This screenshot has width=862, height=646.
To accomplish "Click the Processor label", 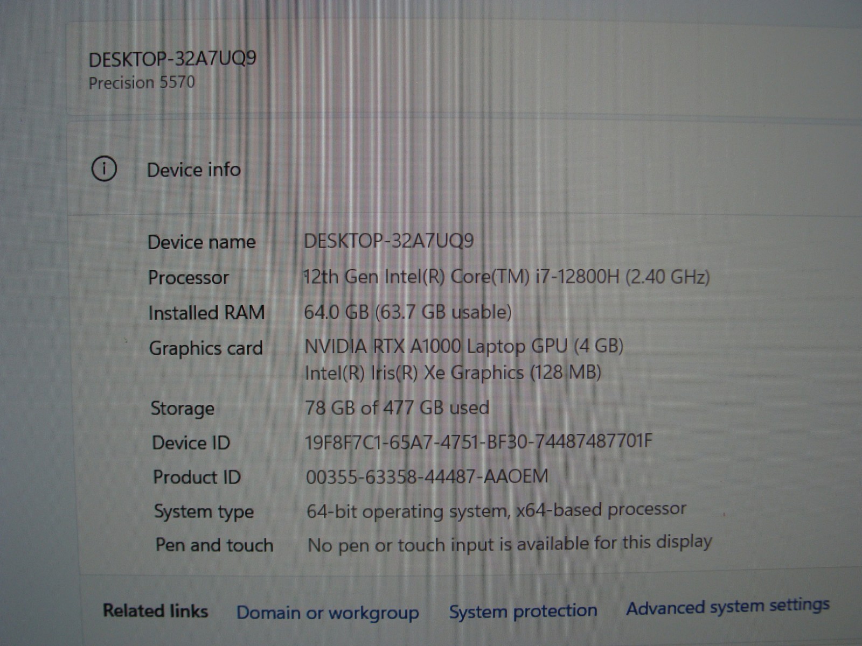I will (188, 278).
